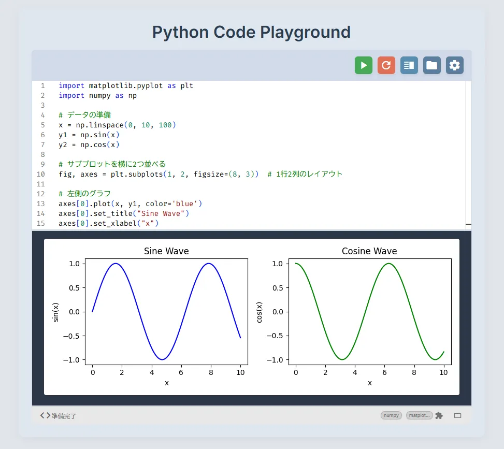Click the puzzle piece packages icon
This screenshot has width=504, height=449.
tap(439, 415)
